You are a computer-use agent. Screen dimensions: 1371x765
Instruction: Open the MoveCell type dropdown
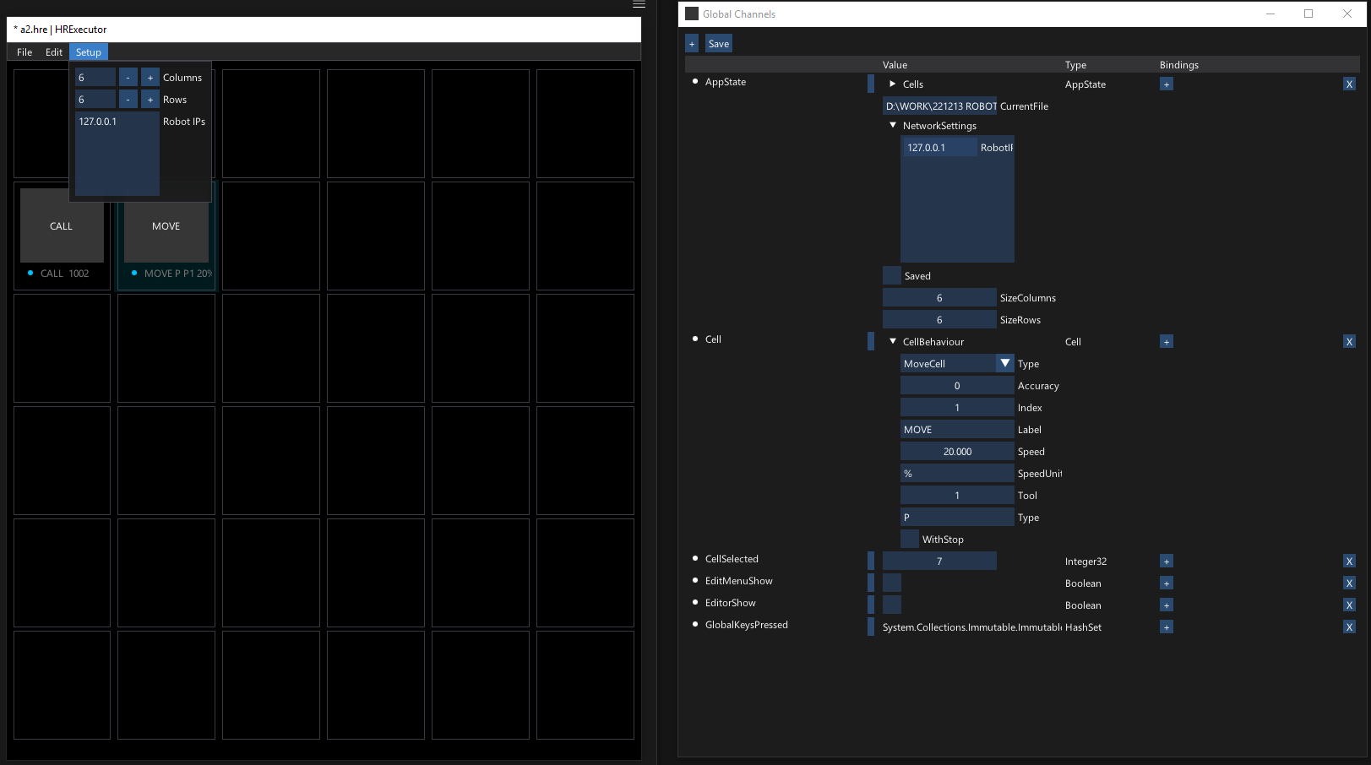point(1005,363)
